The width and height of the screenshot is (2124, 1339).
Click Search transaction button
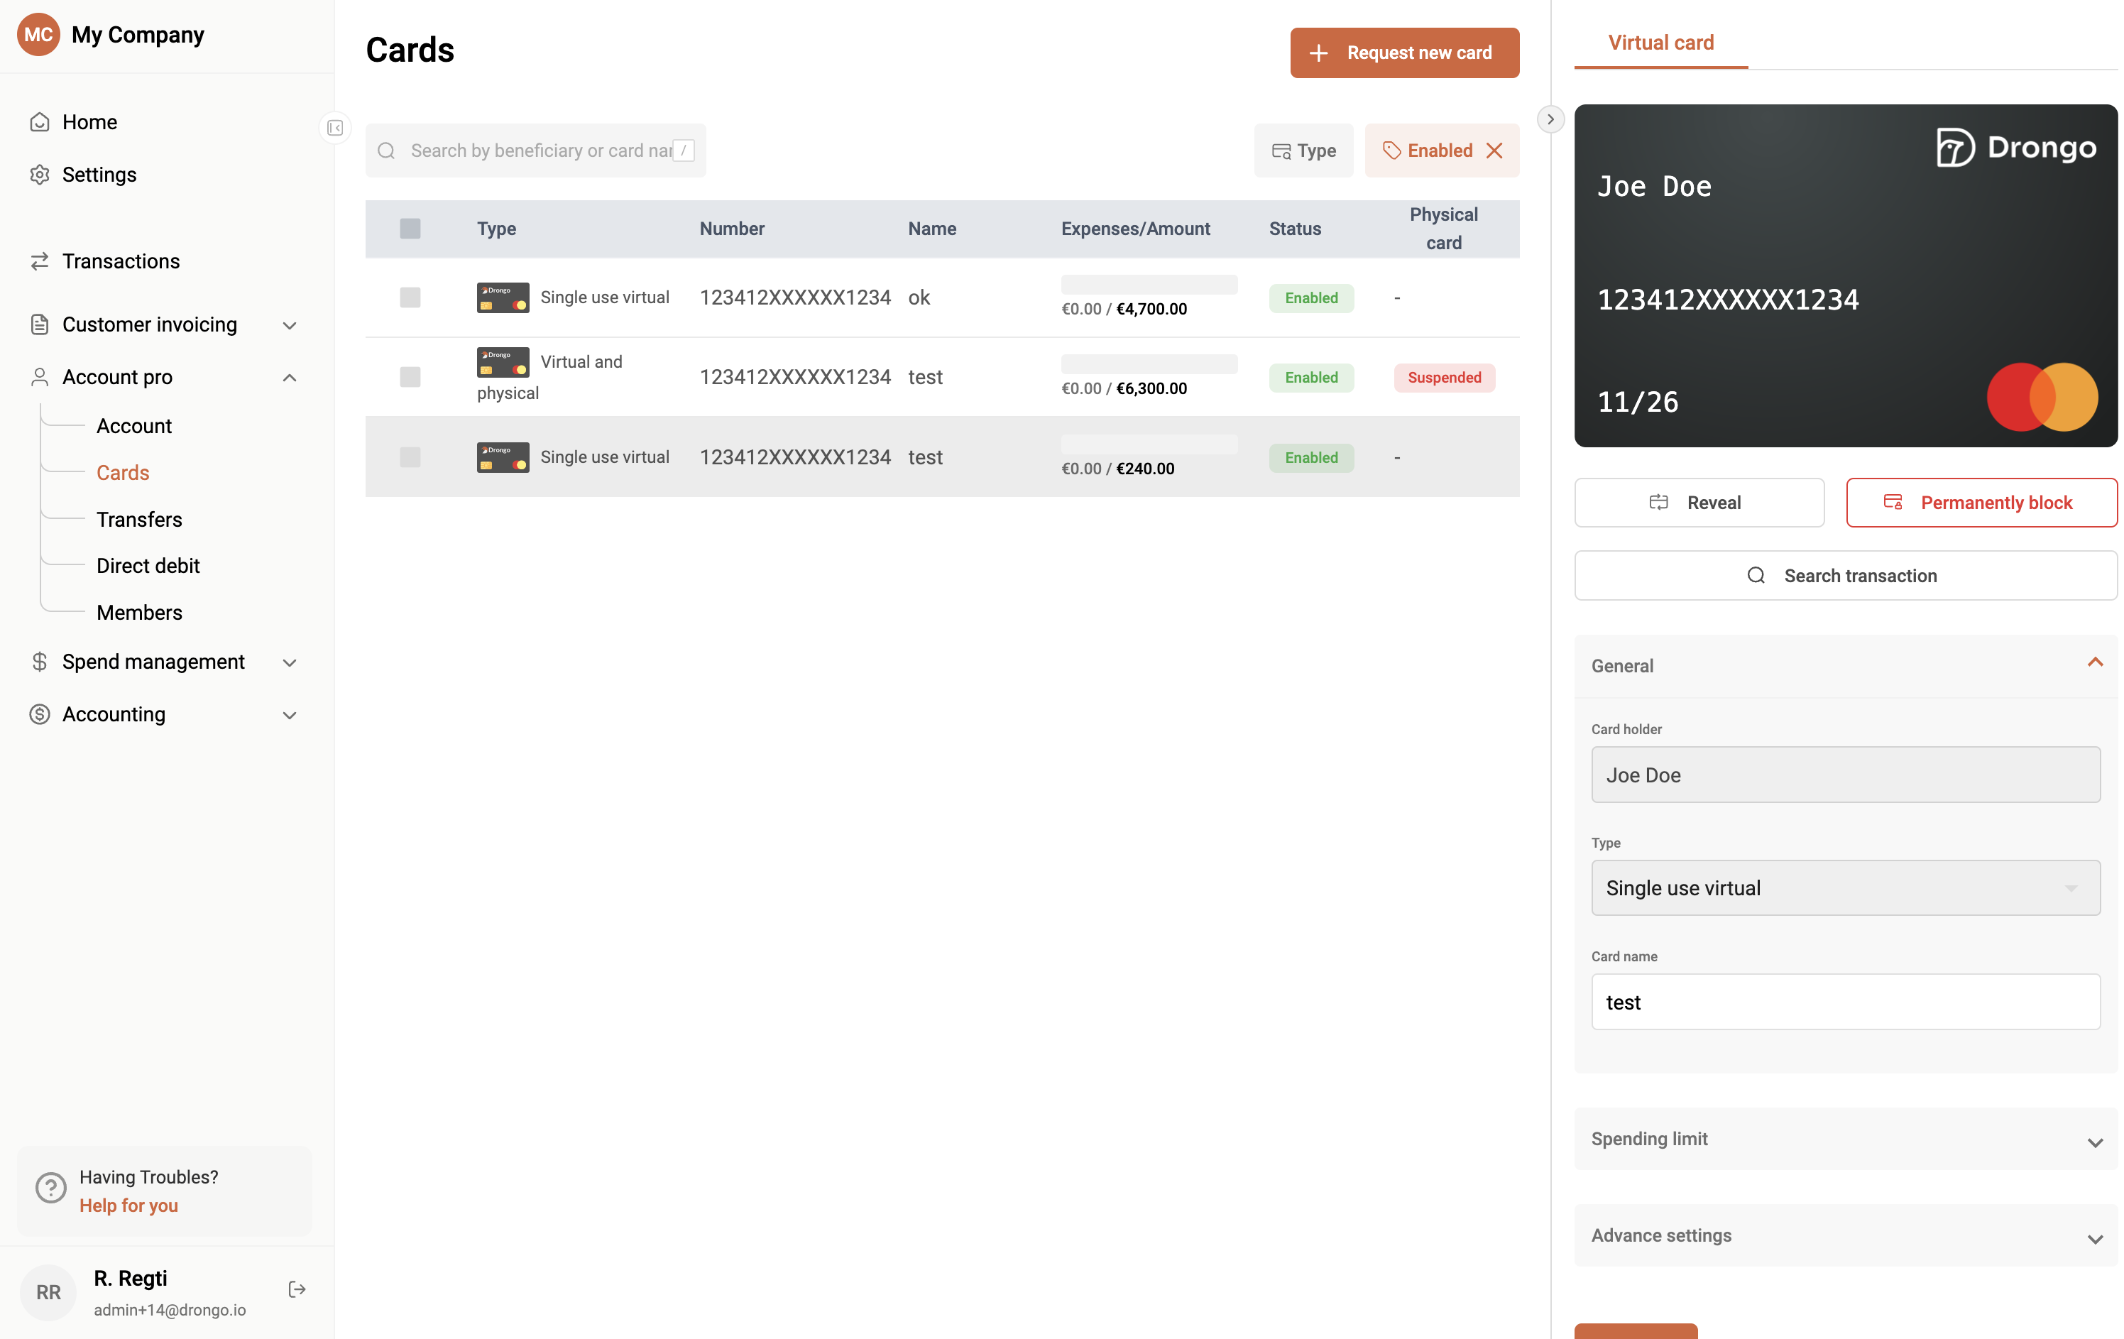click(1845, 576)
